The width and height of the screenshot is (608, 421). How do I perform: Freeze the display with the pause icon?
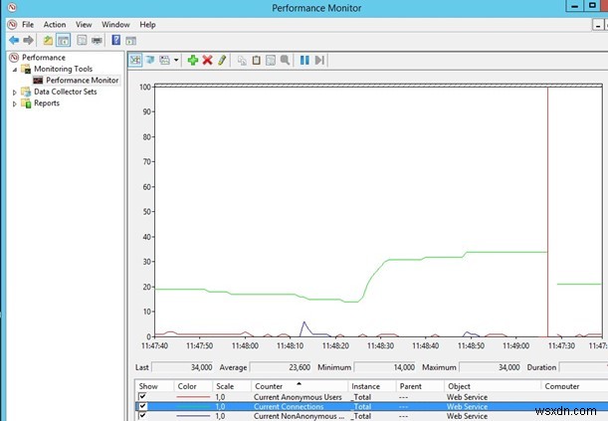click(x=304, y=60)
